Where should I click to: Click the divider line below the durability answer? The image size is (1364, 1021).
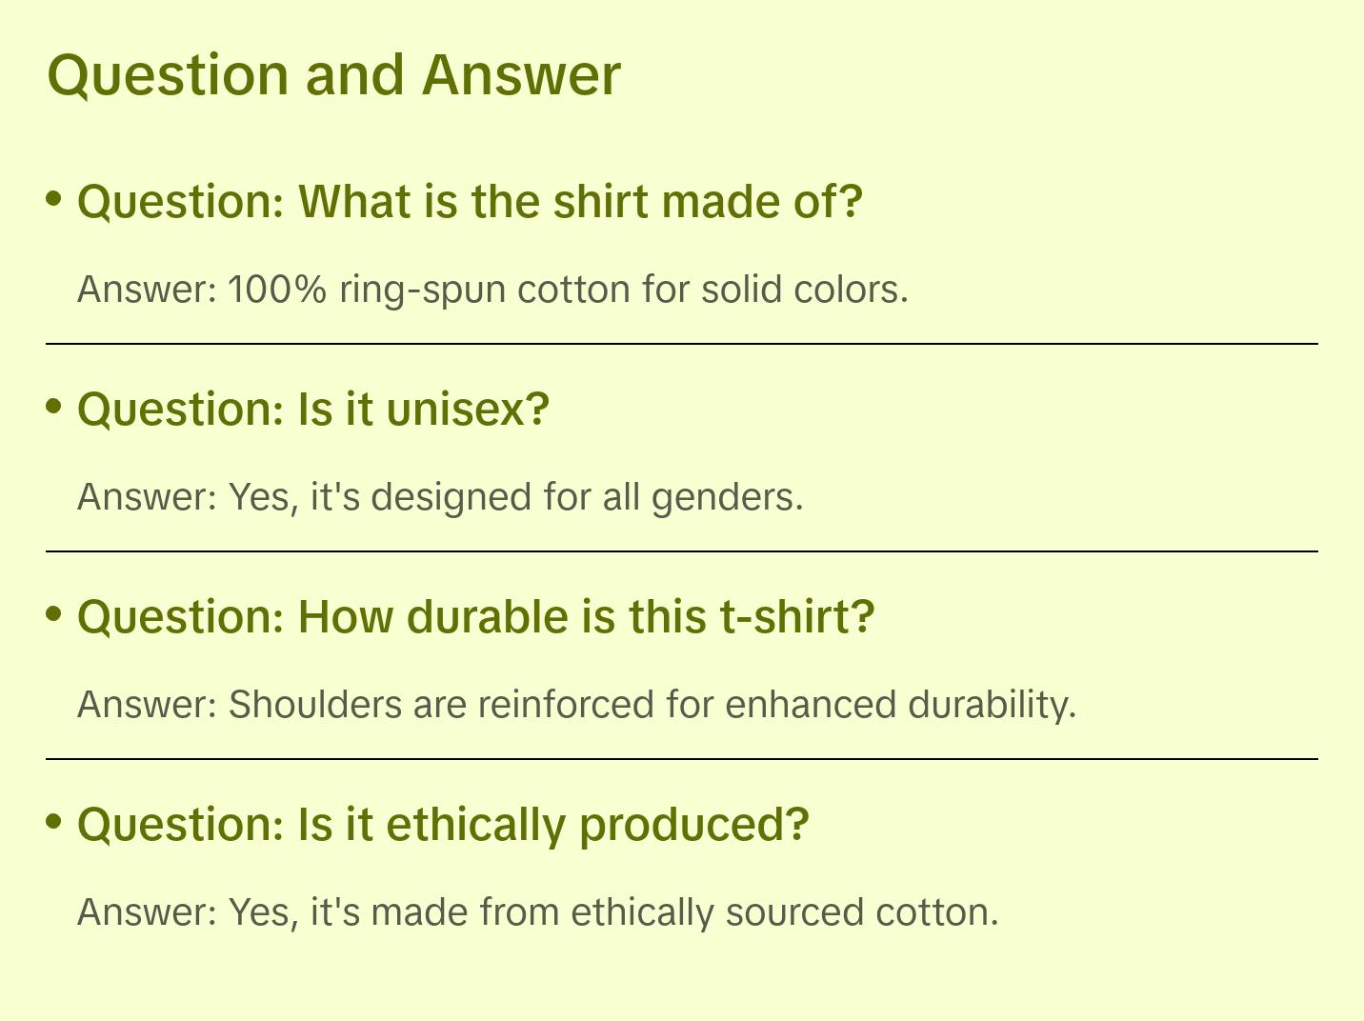click(x=682, y=759)
